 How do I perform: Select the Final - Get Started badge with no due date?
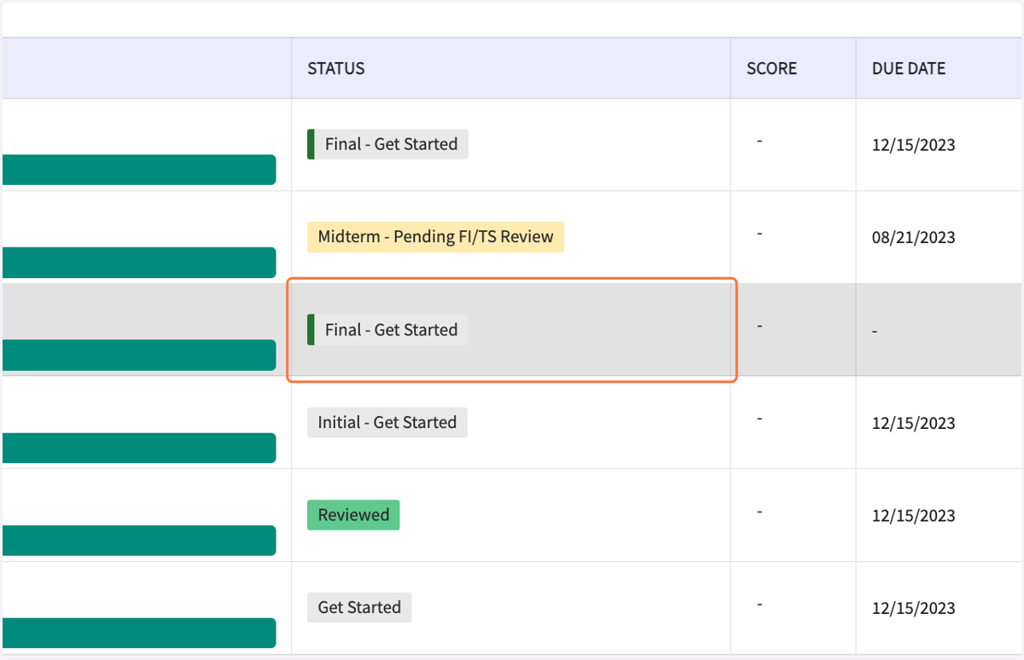pos(387,330)
